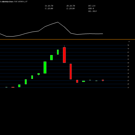Click the OC: 2.8 value
This screenshot has height=135, width=135.
(x=92, y=6)
